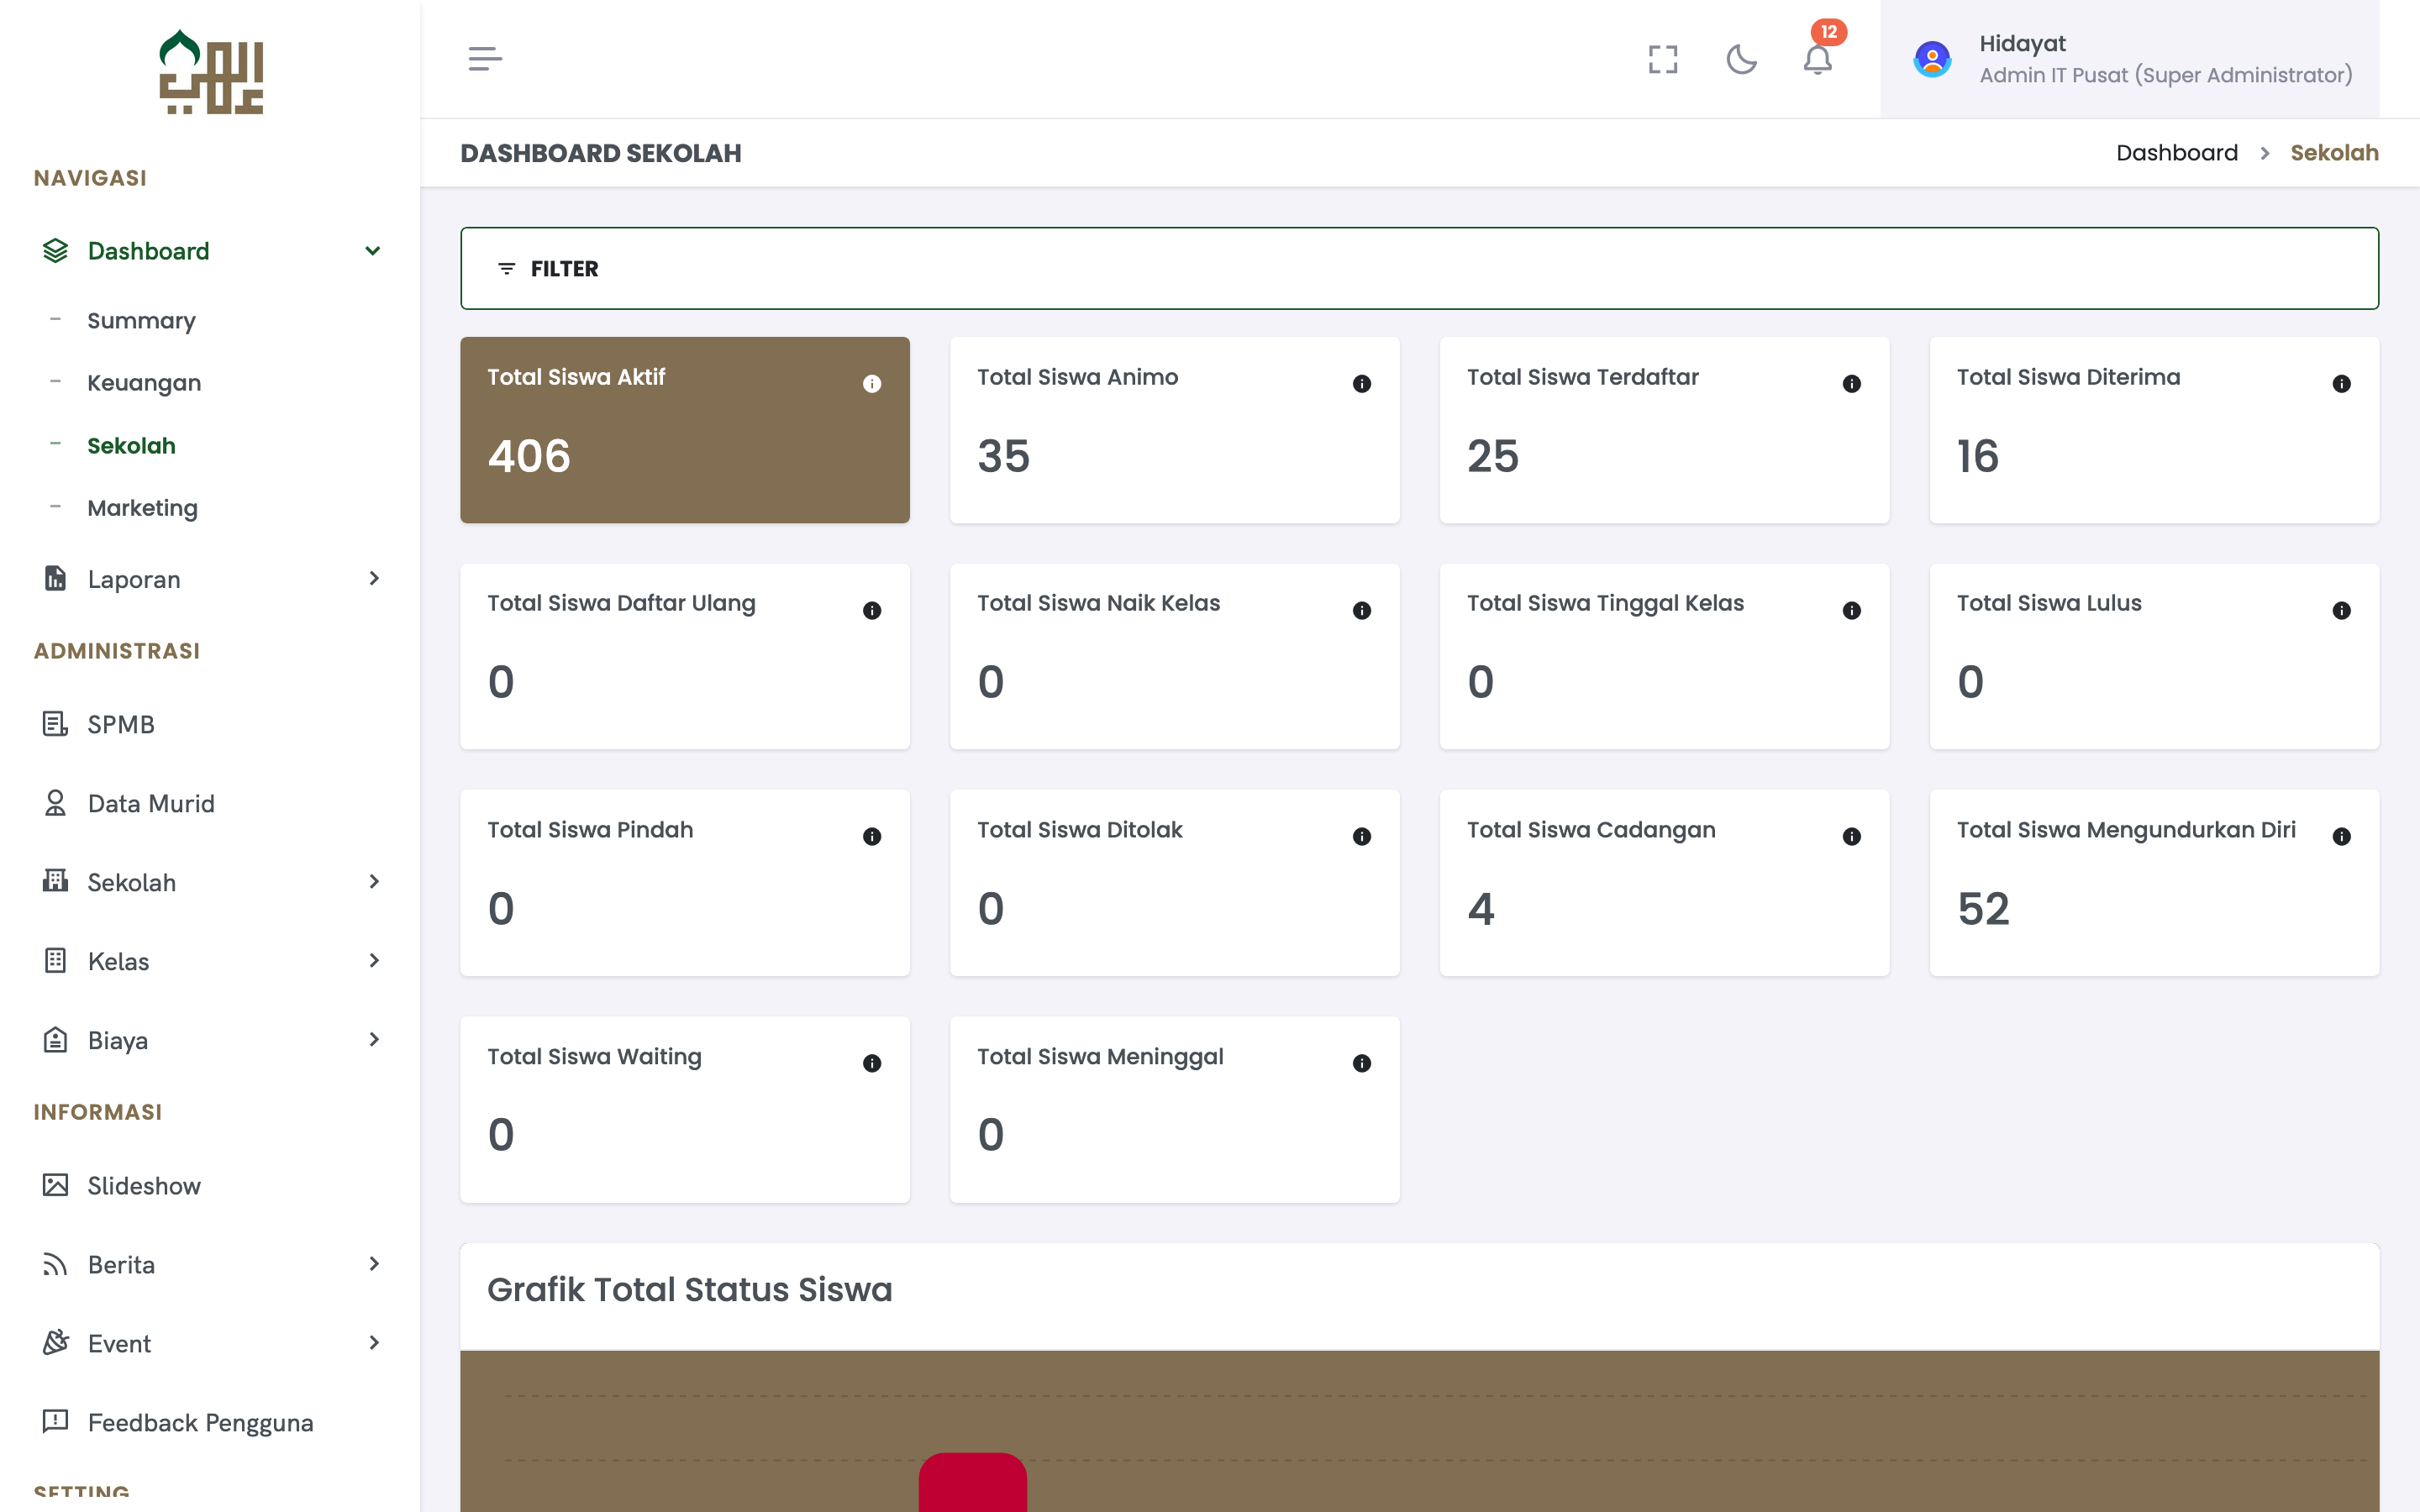Expand the Kelas submenu arrow
Viewport: 2420px width, 1512px height.
(374, 960)
